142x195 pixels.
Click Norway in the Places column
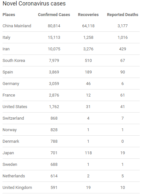[x=10, y=130]
